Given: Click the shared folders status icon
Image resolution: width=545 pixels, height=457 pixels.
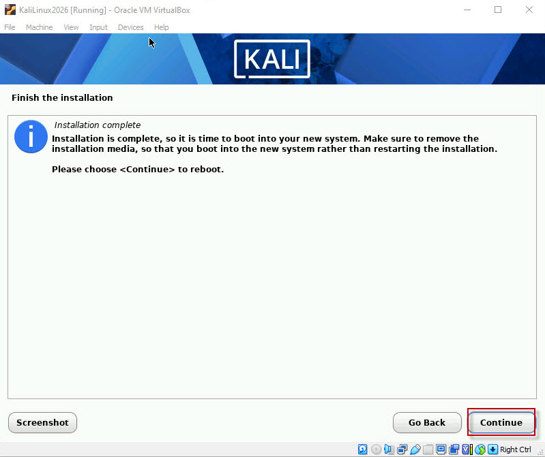Looking at the screenshot, I should tap(428, 450).
